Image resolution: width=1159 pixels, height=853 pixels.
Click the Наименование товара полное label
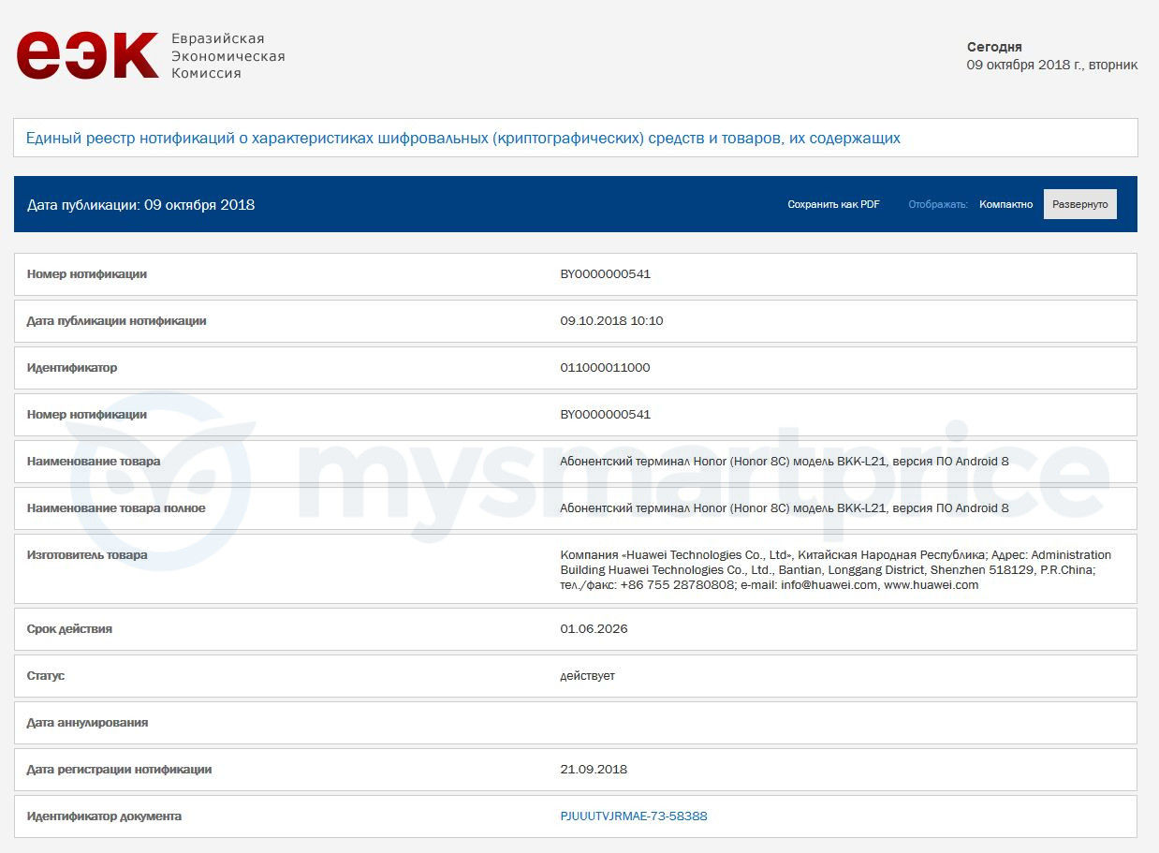116,508
